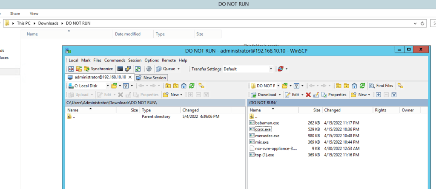436x189 pixels.
Task: Open the Session menu
Action: (x=135, y=60)
